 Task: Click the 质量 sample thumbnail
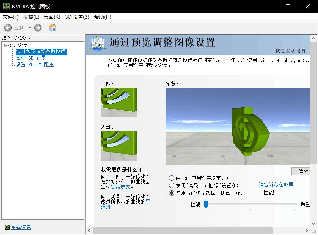click(x=119, y=146)
